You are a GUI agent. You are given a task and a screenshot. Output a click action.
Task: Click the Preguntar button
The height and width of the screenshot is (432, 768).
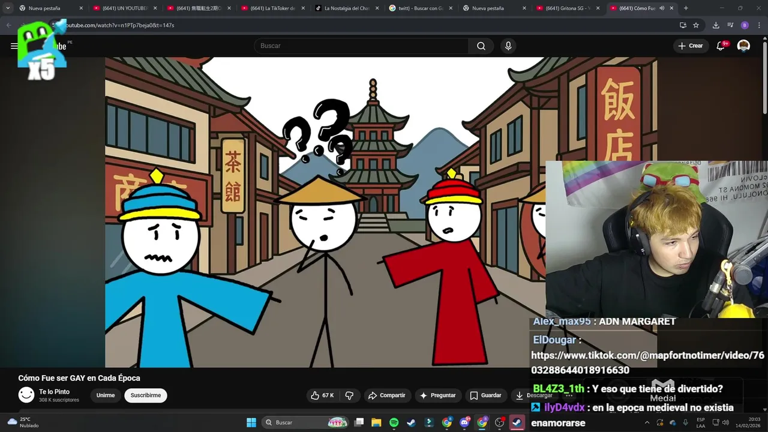pos(437,395)
